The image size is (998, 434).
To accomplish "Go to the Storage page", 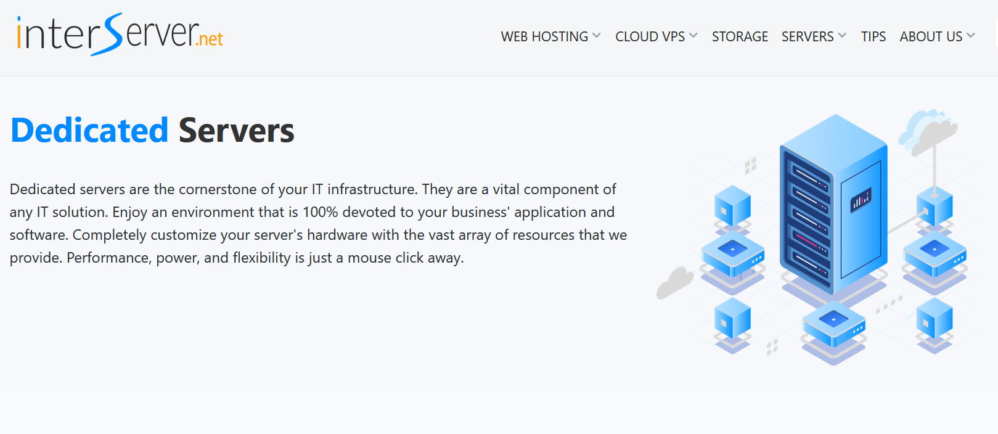I will [x=740, y=37].
